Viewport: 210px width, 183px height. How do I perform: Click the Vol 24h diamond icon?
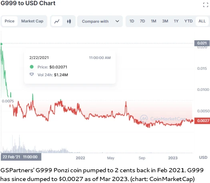tap(32, 74)
